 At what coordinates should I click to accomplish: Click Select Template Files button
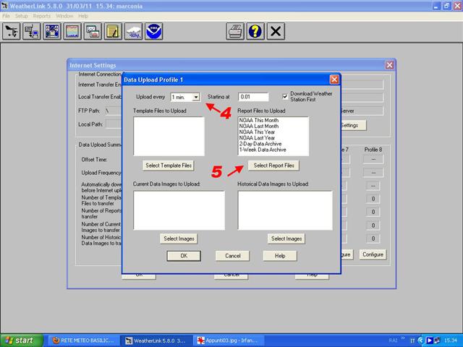169,166
